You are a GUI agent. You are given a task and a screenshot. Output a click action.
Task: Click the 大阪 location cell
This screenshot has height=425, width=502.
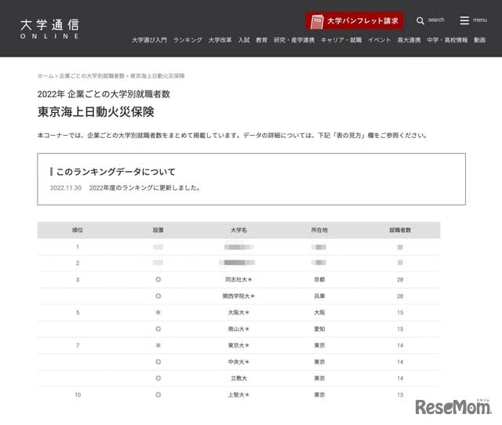click(319, 313)
